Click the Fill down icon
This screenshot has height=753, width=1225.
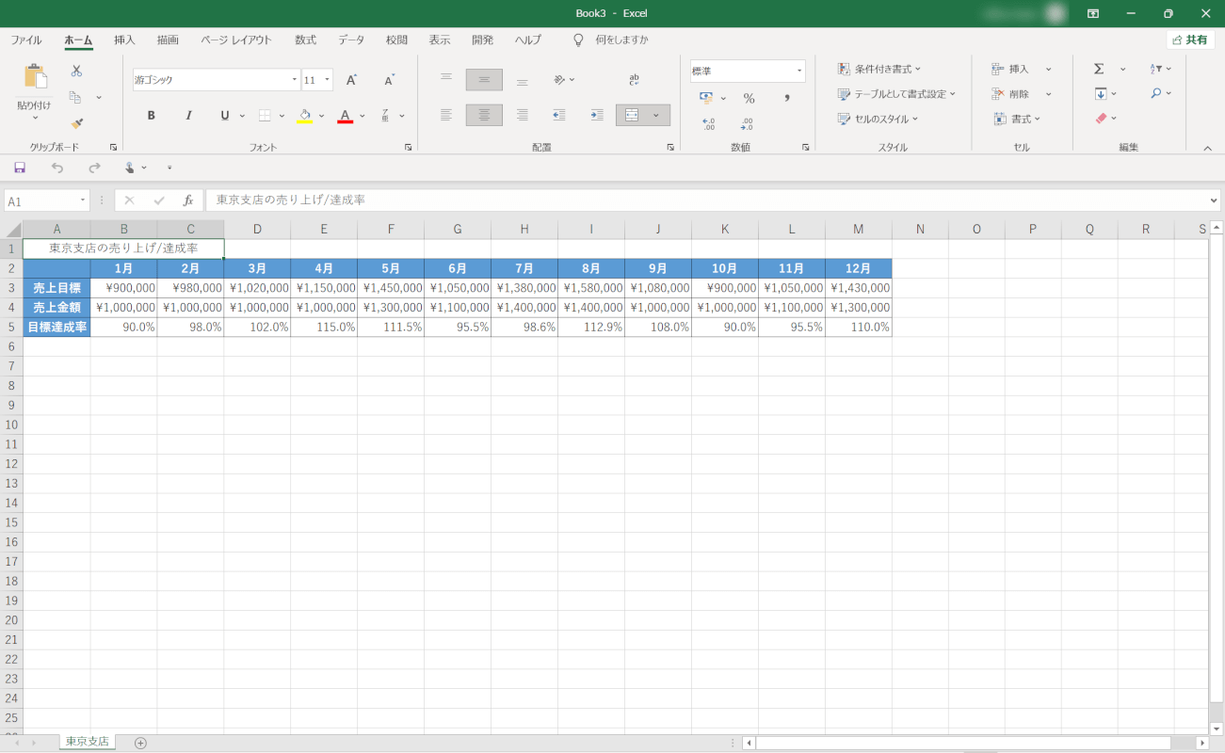(x=1100, y=93)
